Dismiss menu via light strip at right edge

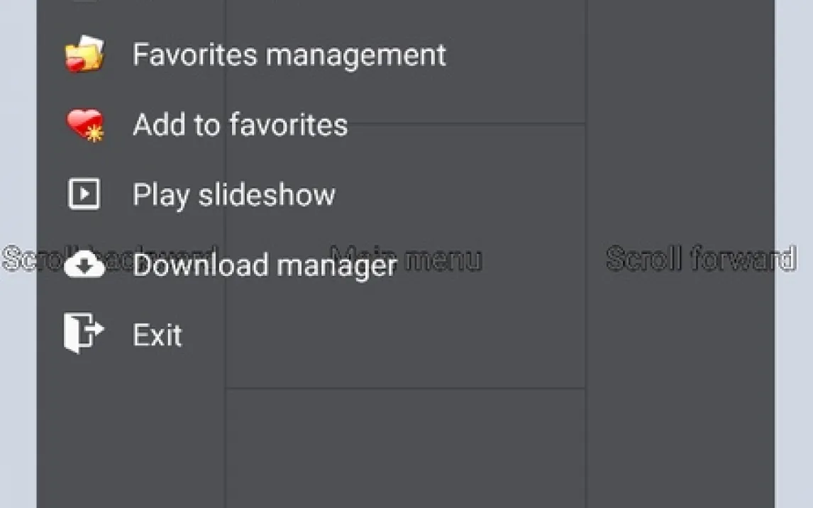point(794,142)
